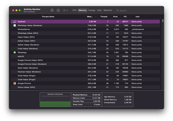Select Code Helper (Plugin) with PID 74957
This screenshot has height=121, width=173.
click(85, 76)
